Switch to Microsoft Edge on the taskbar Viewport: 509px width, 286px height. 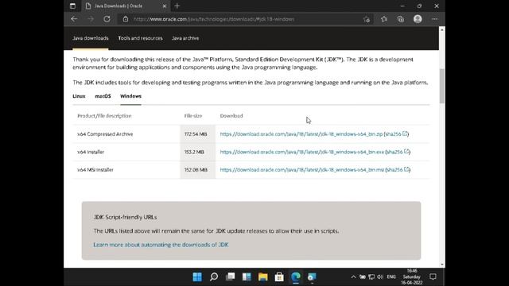[296, 277]
